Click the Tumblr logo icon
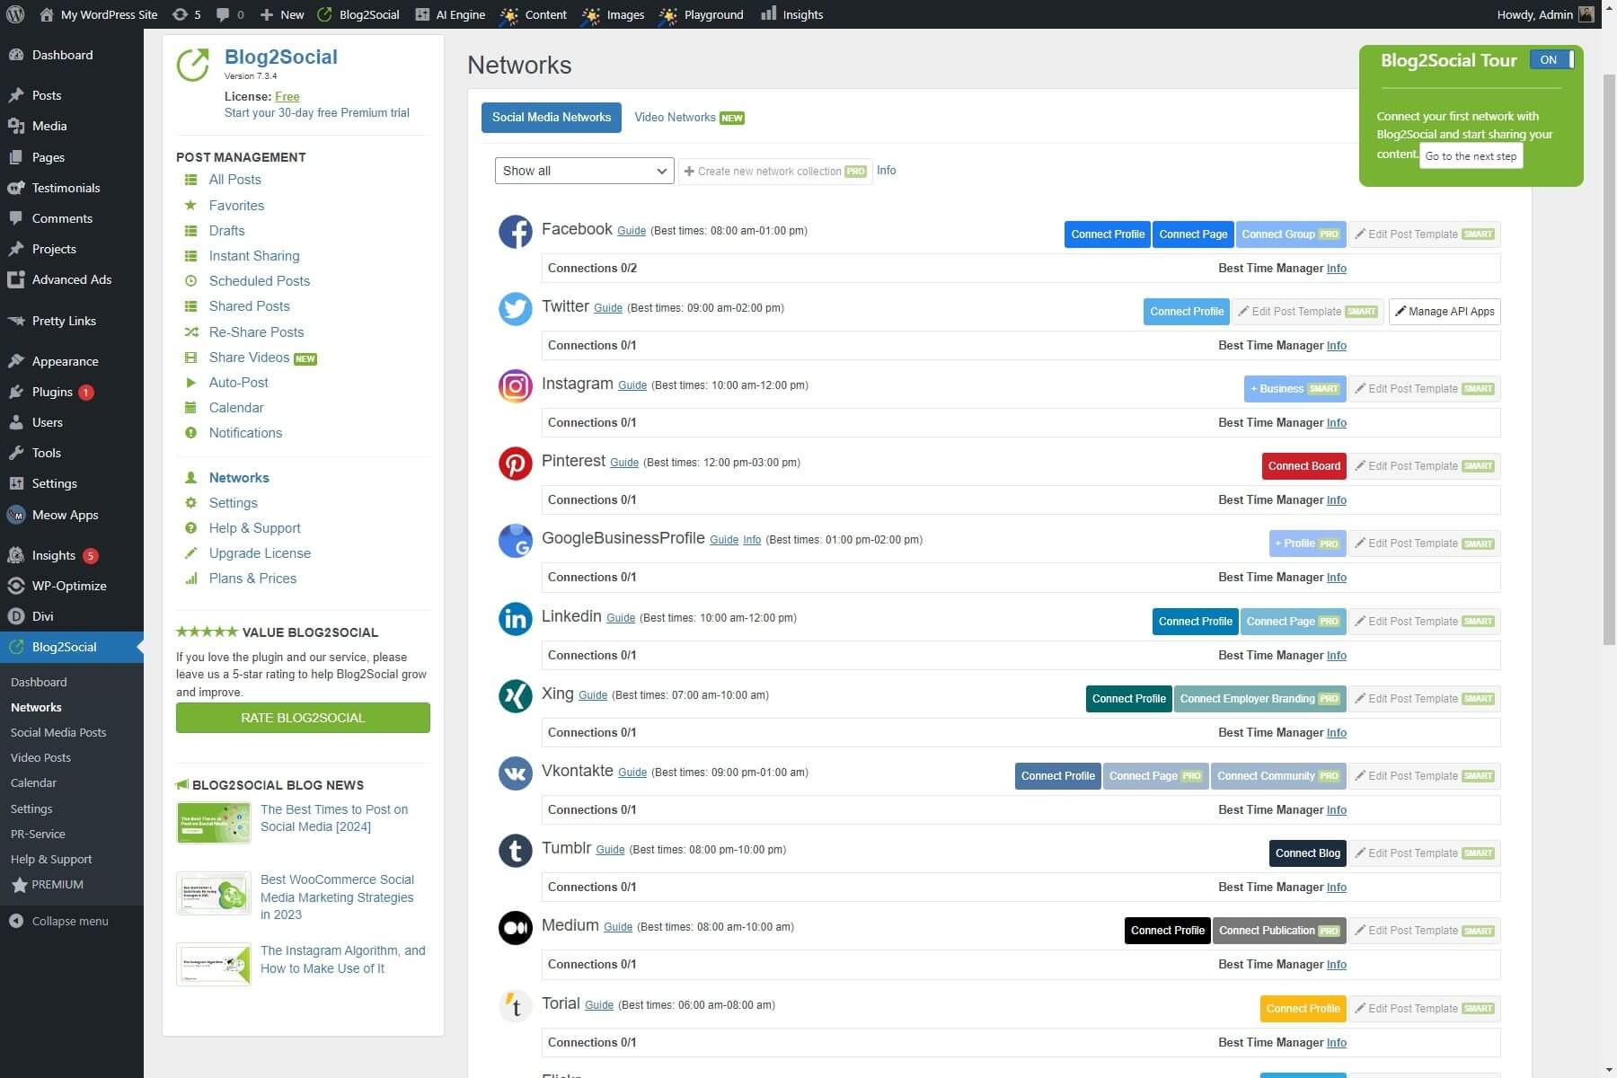The image size is (1617, 1078). pos(515,851)
